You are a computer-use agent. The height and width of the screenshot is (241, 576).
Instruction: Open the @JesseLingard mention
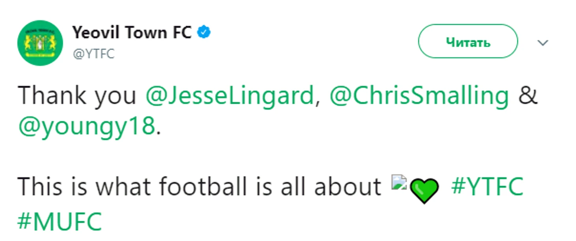tap(229, 96)
